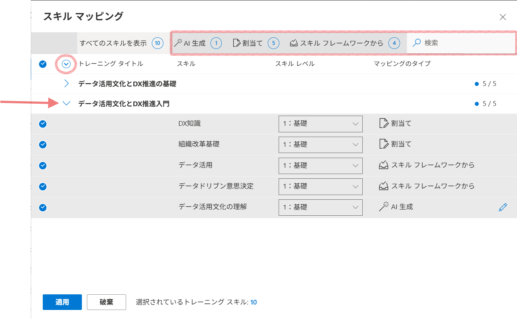This screenshot has height=319, width=517.
Task: Click the pencil edit icon for データ活用文化の理解
Action: 503,207
